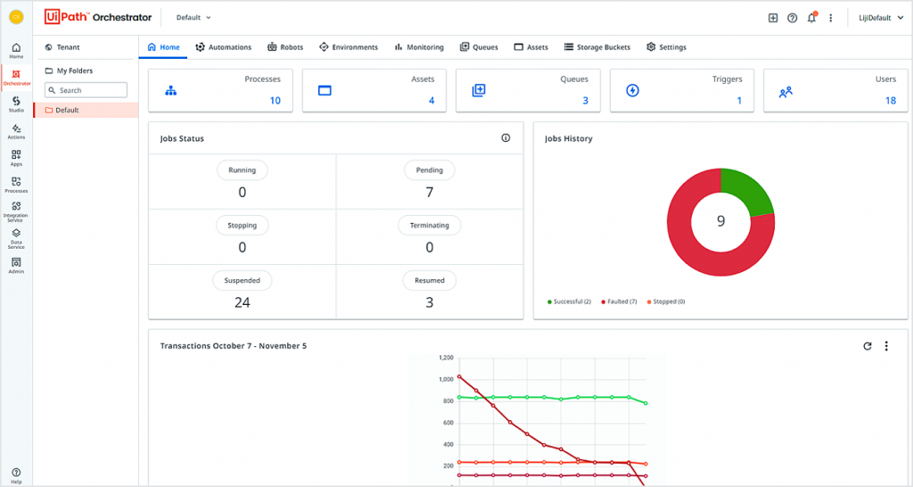Viewport: 913px width, 487px height.
Task: Switch to the Robots tab
Action: tap(285, 47)
